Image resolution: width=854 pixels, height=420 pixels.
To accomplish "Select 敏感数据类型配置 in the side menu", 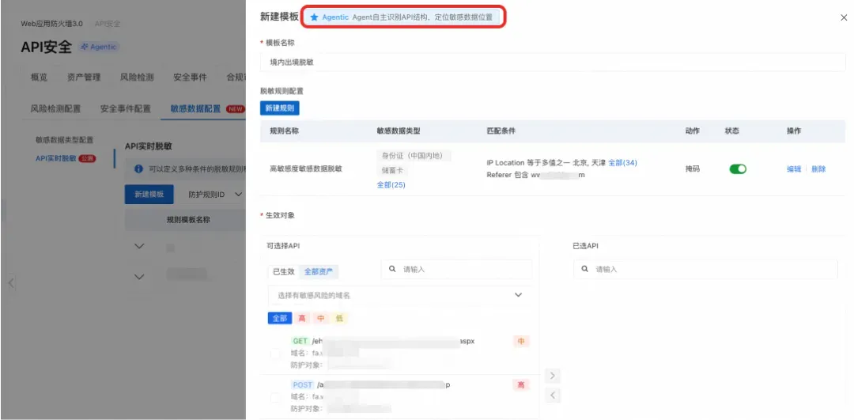I will (x=65, y=140).
